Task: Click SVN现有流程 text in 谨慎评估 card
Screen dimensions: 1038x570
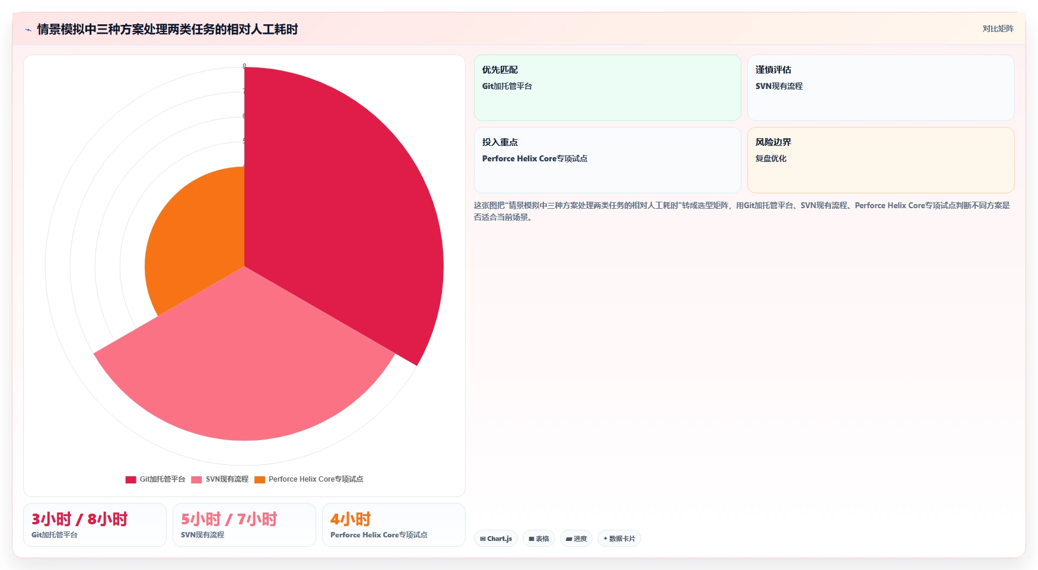Action: tap(779, 86)
